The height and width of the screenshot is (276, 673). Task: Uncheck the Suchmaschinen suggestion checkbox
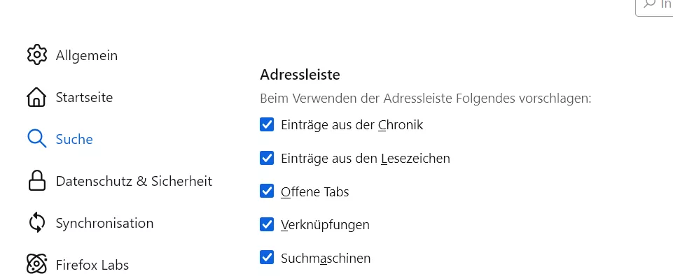(267, 258)
